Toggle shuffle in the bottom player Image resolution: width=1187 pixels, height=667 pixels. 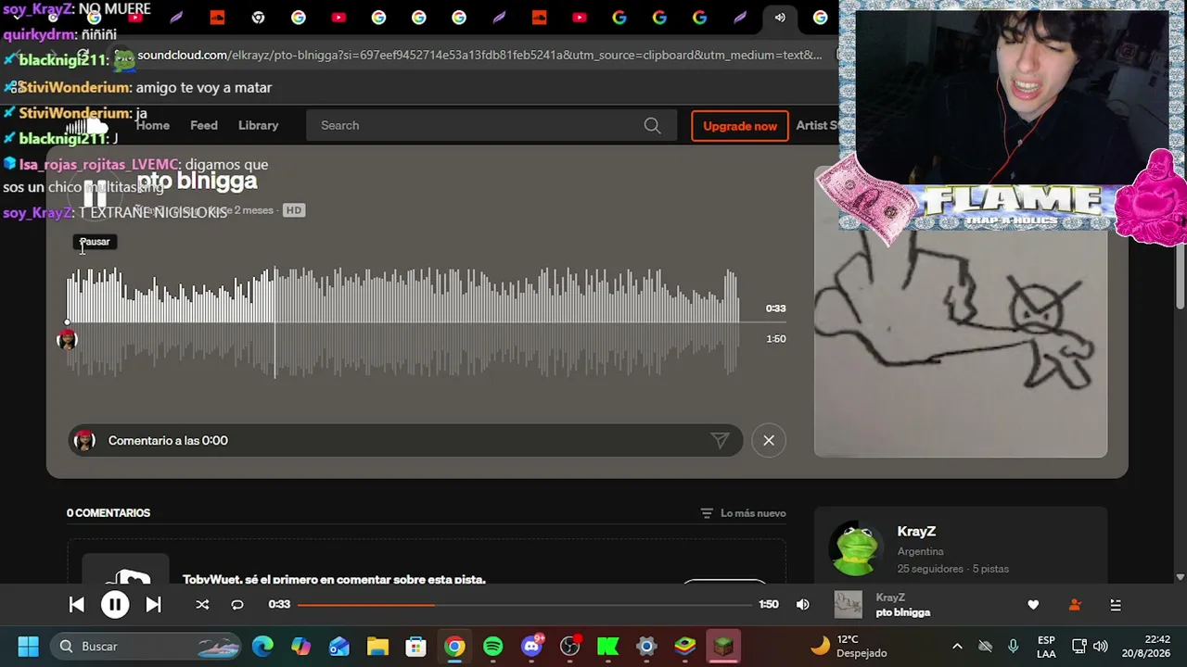(202, 605)
